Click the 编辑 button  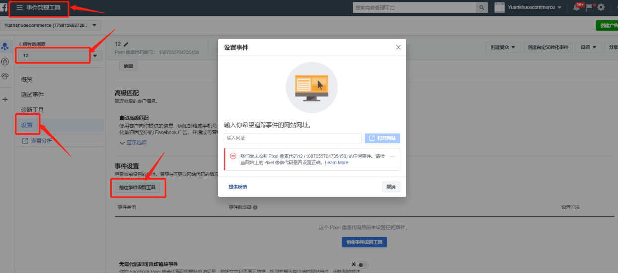(x=128, y=66)
